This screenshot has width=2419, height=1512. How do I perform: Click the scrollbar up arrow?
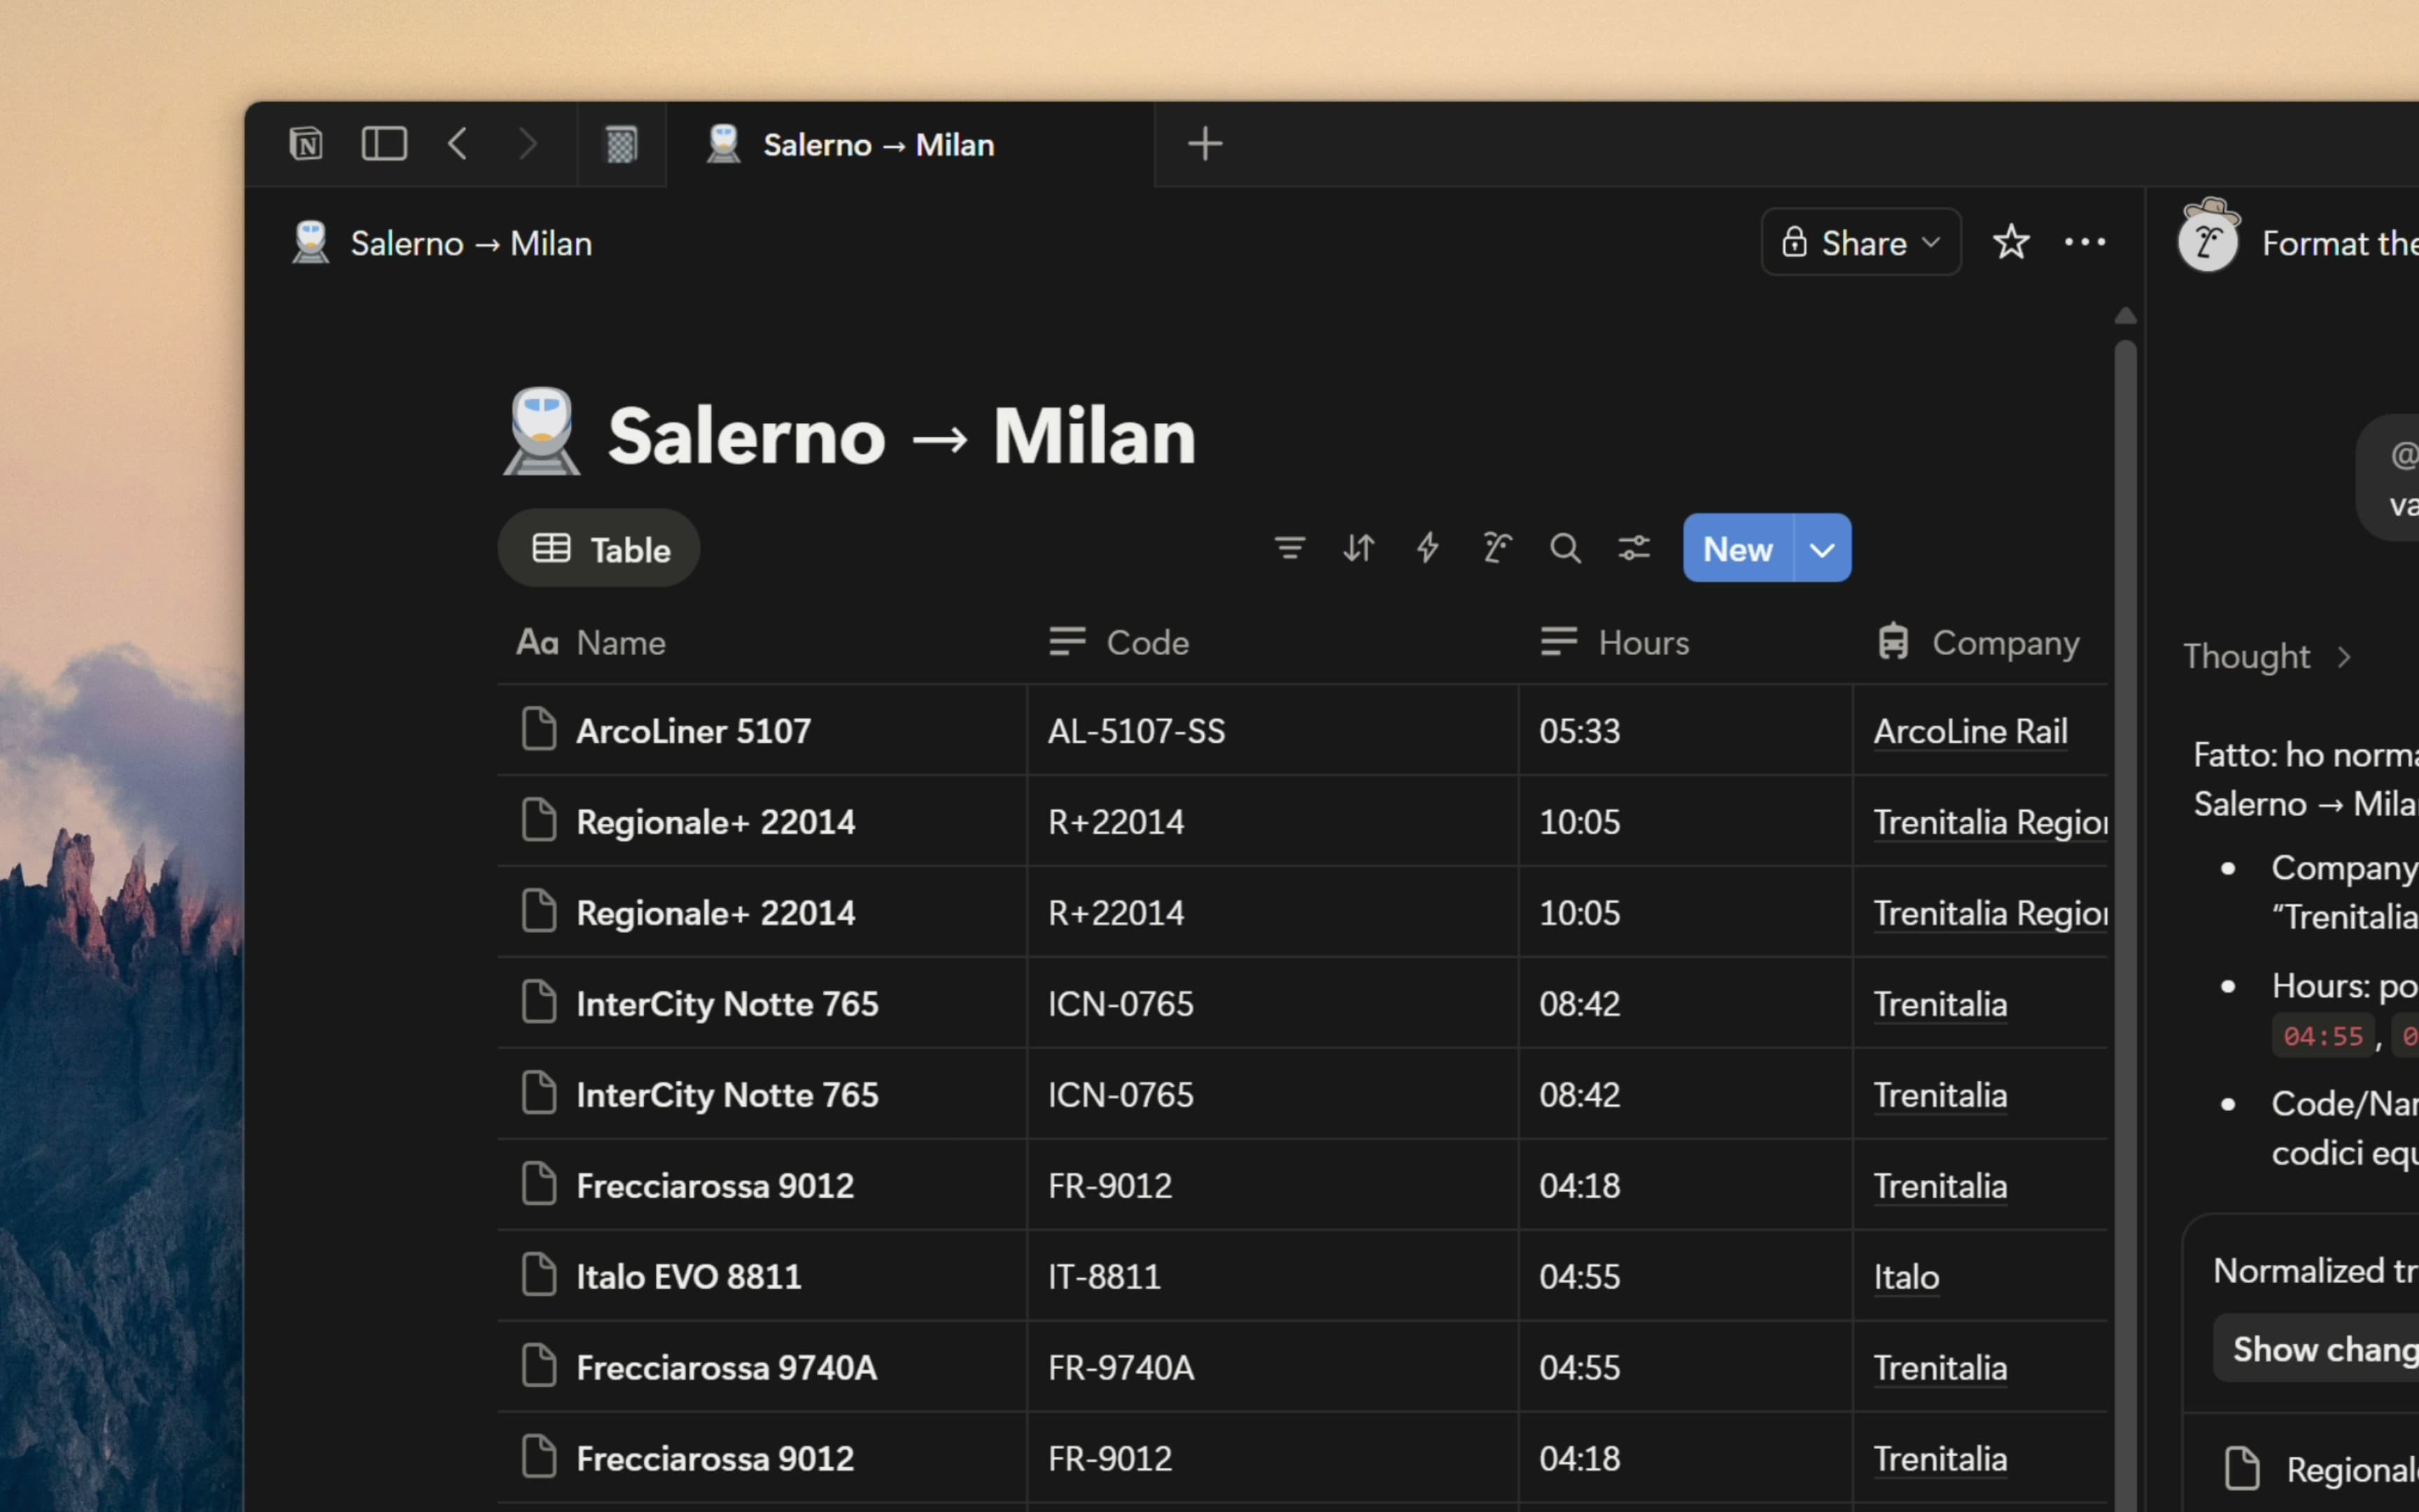pyautogui.click(x=2126, y=316)
